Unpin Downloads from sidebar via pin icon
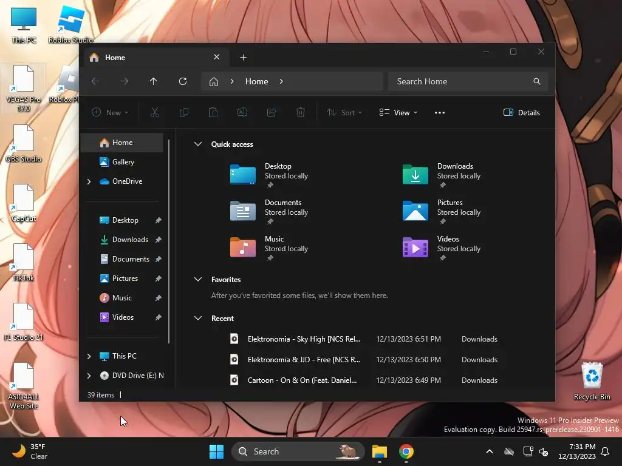The height and width of the screenshot is (466, 622). coord(159,240)
